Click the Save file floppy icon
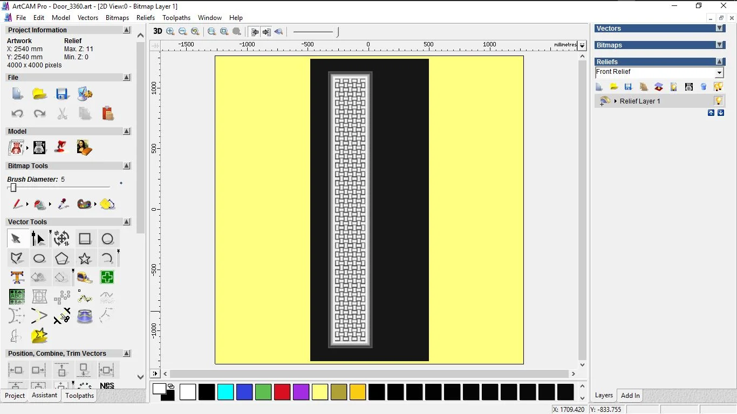Image resolution: width=737 pixels, height=414 pixels. (62, 94)
